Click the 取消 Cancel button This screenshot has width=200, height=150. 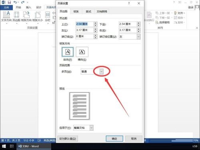(134, 139)
